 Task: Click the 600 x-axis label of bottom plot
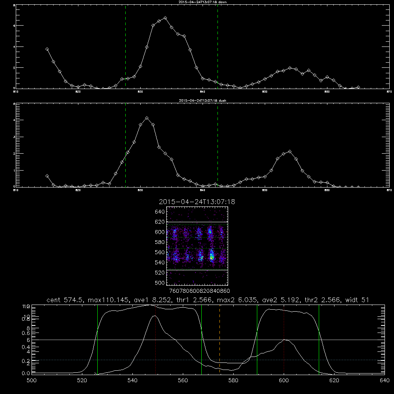tap(284, 381)
